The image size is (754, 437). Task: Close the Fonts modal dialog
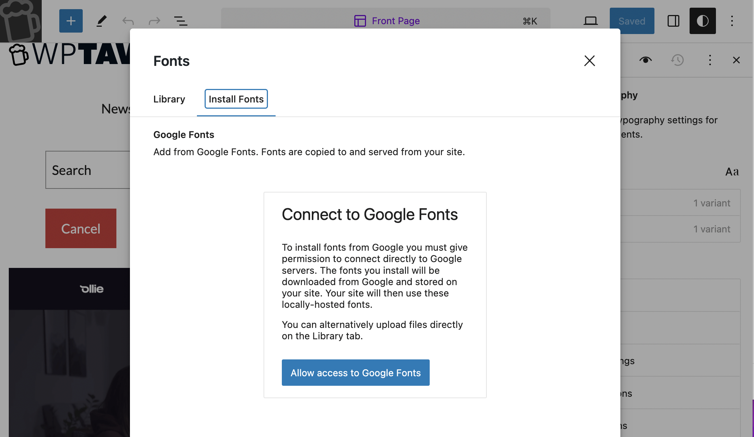click(589, 61)
